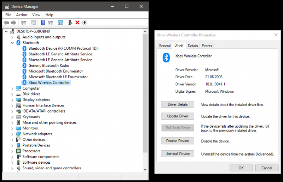The width and height of the screenshot is (283, 182).
Task: Click the Disk drives icon
Action: [18, 94]
